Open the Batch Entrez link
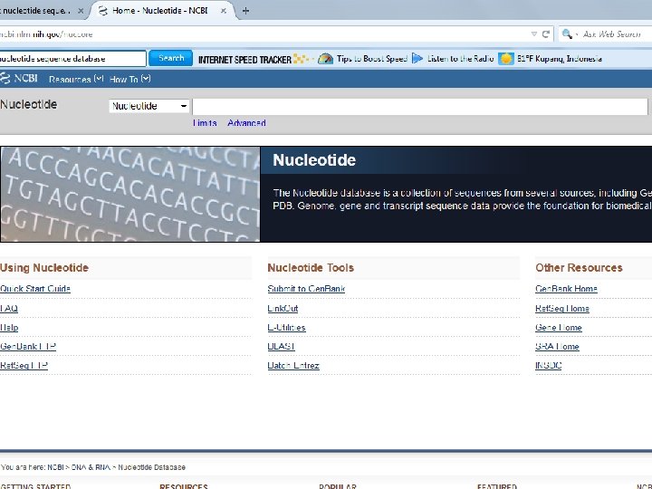The image size is (652, 489). coord(293,366)
